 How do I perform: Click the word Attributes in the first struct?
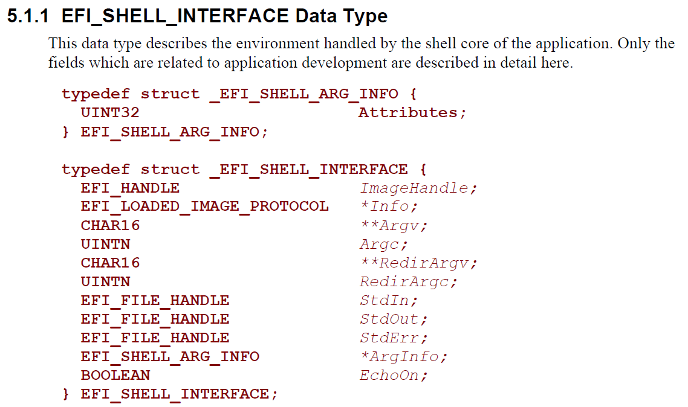pos(407,112)
